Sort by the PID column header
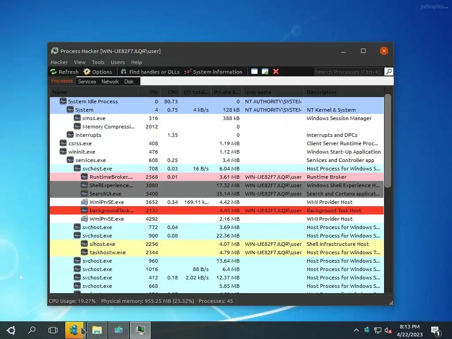 click(x=149, y=92)
